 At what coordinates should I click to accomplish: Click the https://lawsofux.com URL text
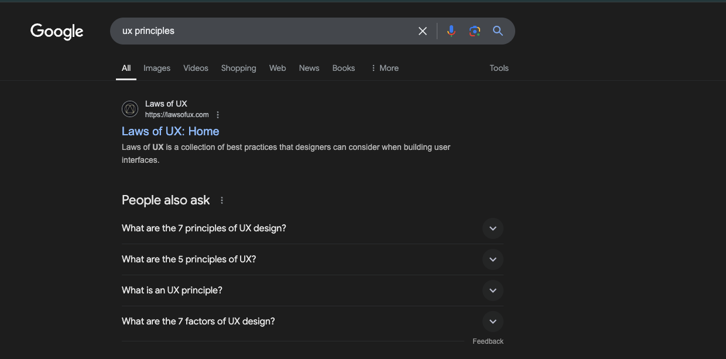[x=177, y=115]
